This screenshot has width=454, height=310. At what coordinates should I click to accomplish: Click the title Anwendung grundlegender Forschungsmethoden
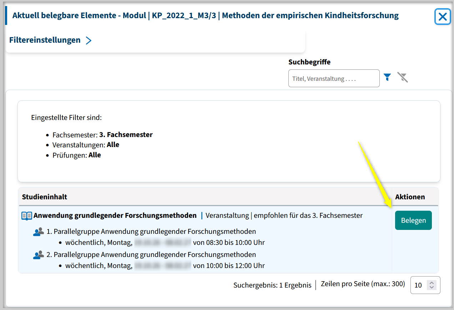point(115,215)
